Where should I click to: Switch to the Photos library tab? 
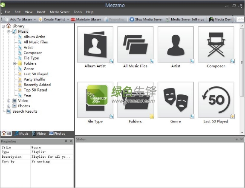click(x=57, y=134)
